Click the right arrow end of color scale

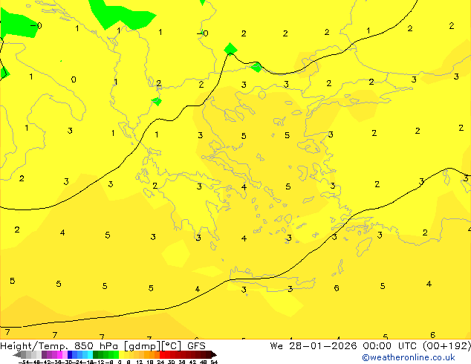pyautogui.click(x=213, y=354)
